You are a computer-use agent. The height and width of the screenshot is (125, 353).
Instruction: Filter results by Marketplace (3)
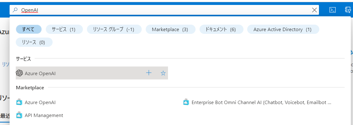tap(170, 29)
